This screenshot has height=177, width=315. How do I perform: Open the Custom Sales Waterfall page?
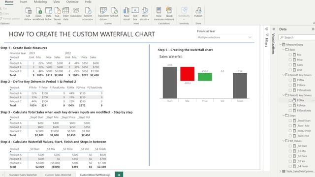pos(58,175)
